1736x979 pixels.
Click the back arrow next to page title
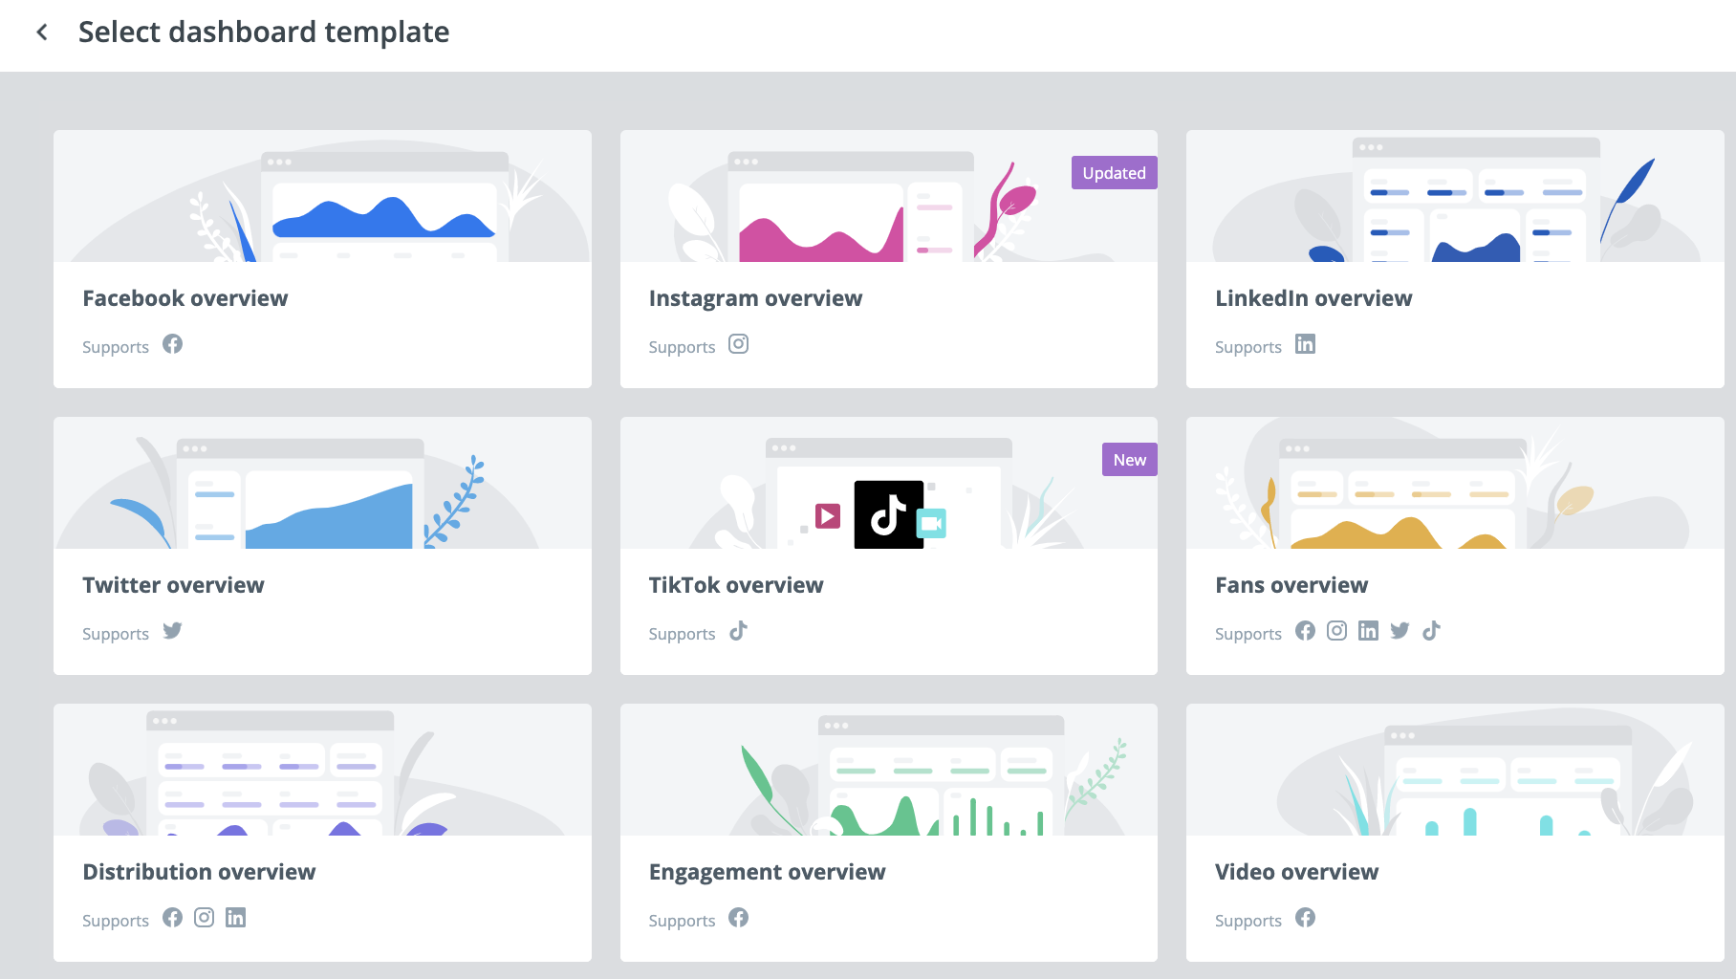42,33
